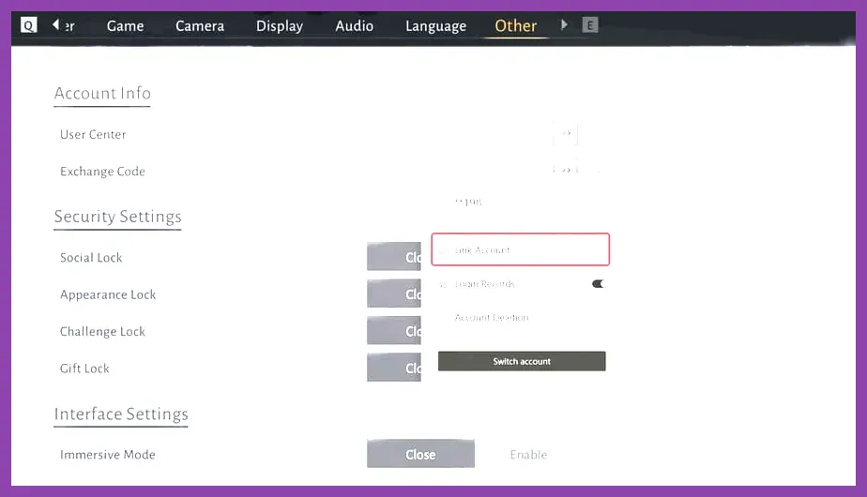Open Account Deletion option
Image resolution: width=867 pixels, height=497 pixels.
[491, 317]
